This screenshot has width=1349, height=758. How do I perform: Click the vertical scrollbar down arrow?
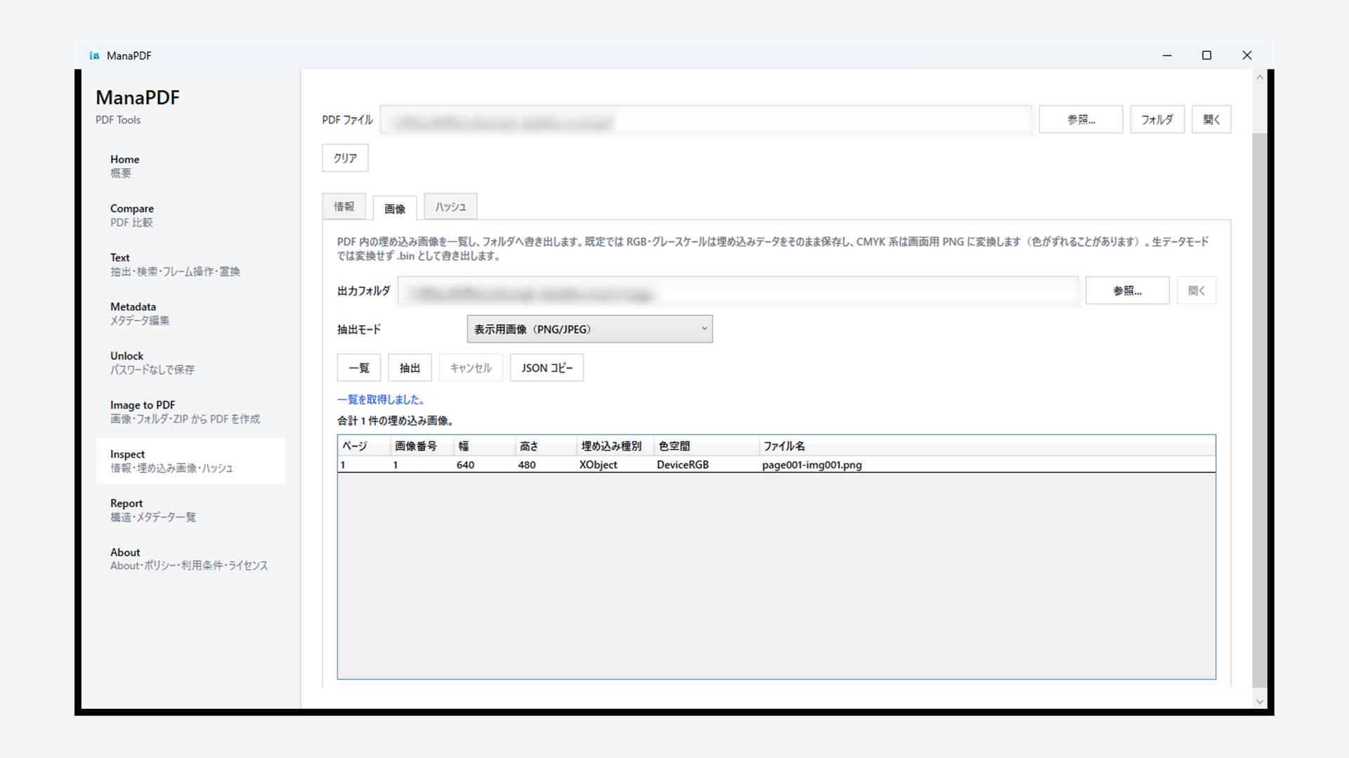1260,701
